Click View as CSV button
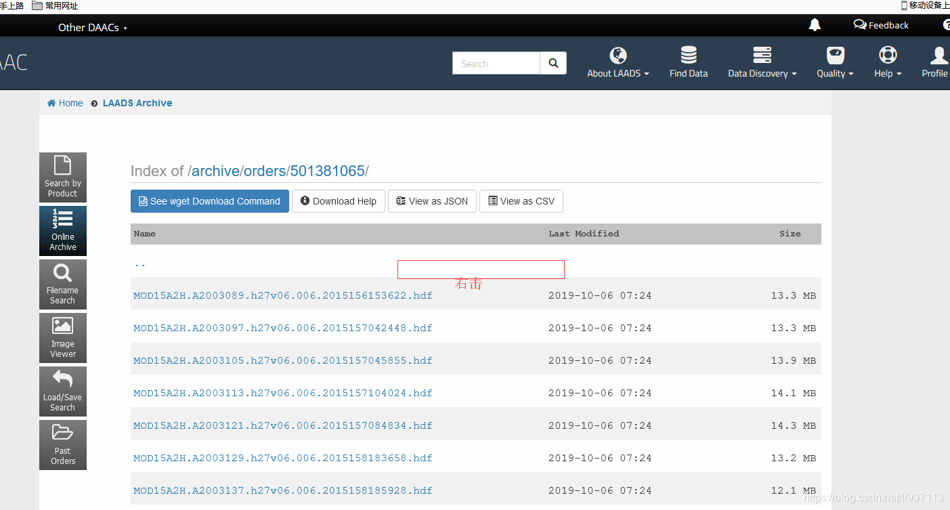The height and width of the screenshot is (510, 950). coord(521,201)
